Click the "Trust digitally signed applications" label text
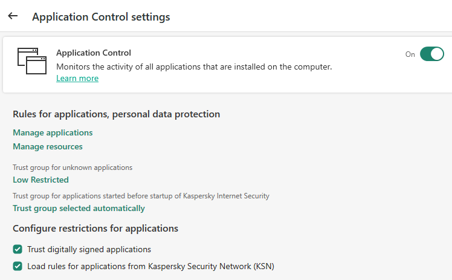The image size is (452, 280). click(x=89, y=249)
